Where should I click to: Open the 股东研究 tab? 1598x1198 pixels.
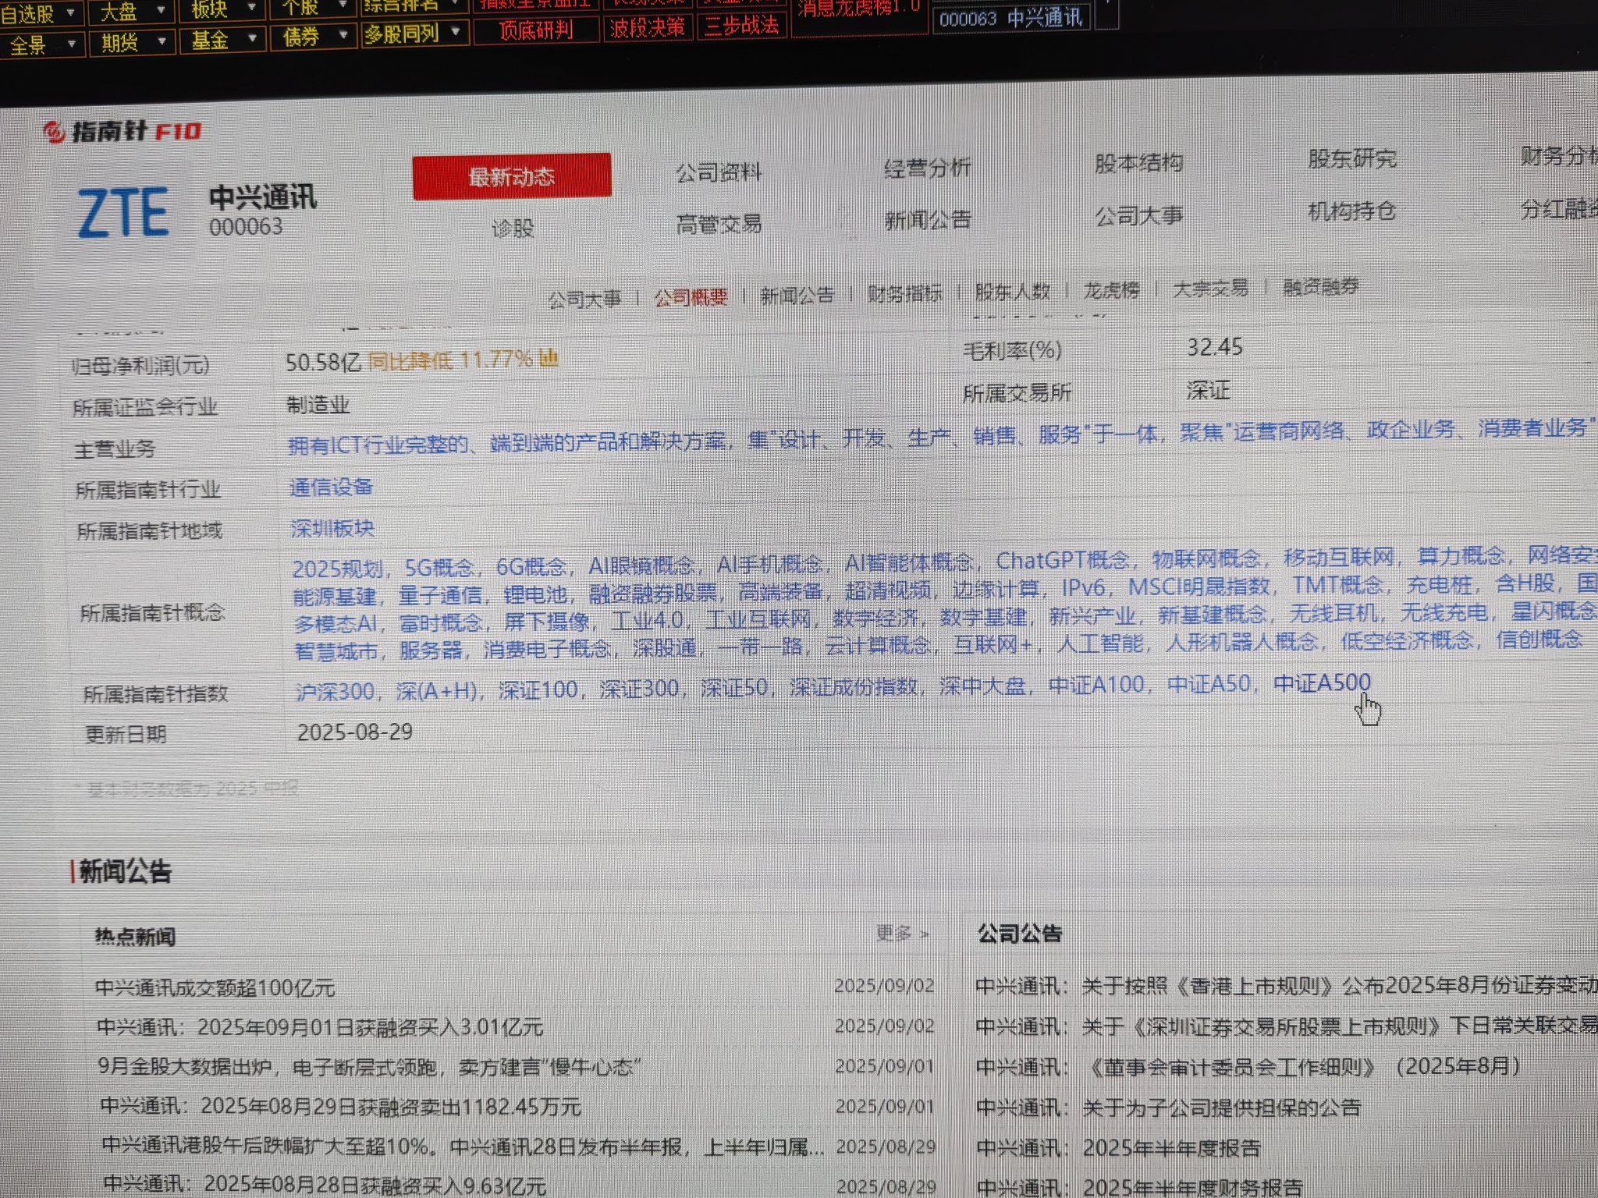[x=1352, y=159]
